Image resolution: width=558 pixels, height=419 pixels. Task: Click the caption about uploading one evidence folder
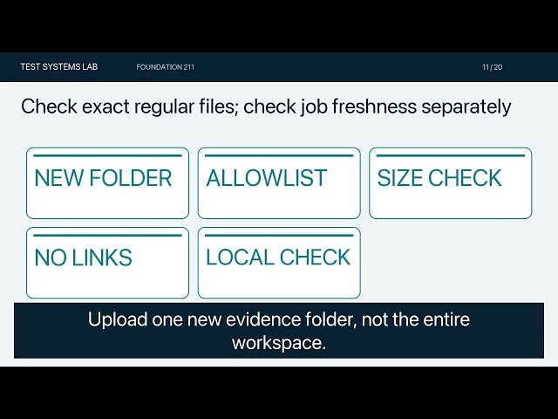279,331
